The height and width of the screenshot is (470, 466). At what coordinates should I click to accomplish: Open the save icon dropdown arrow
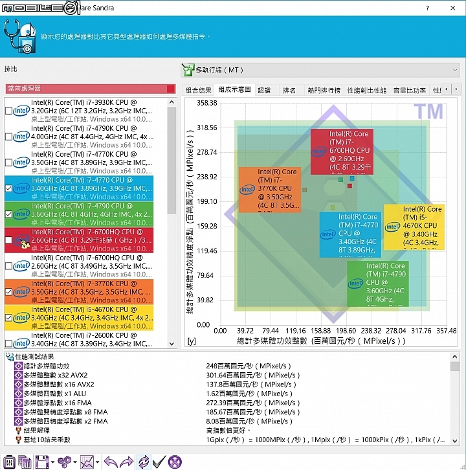coord(52,462)
